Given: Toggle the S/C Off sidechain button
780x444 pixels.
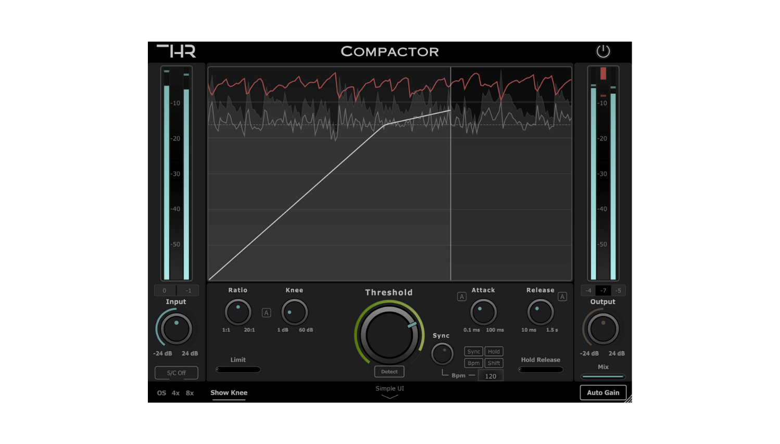Looking at the screenshot, I should (x=176, y=373).
